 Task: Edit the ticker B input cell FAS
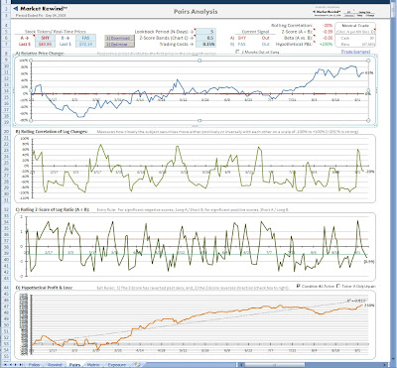pos(85,38)
